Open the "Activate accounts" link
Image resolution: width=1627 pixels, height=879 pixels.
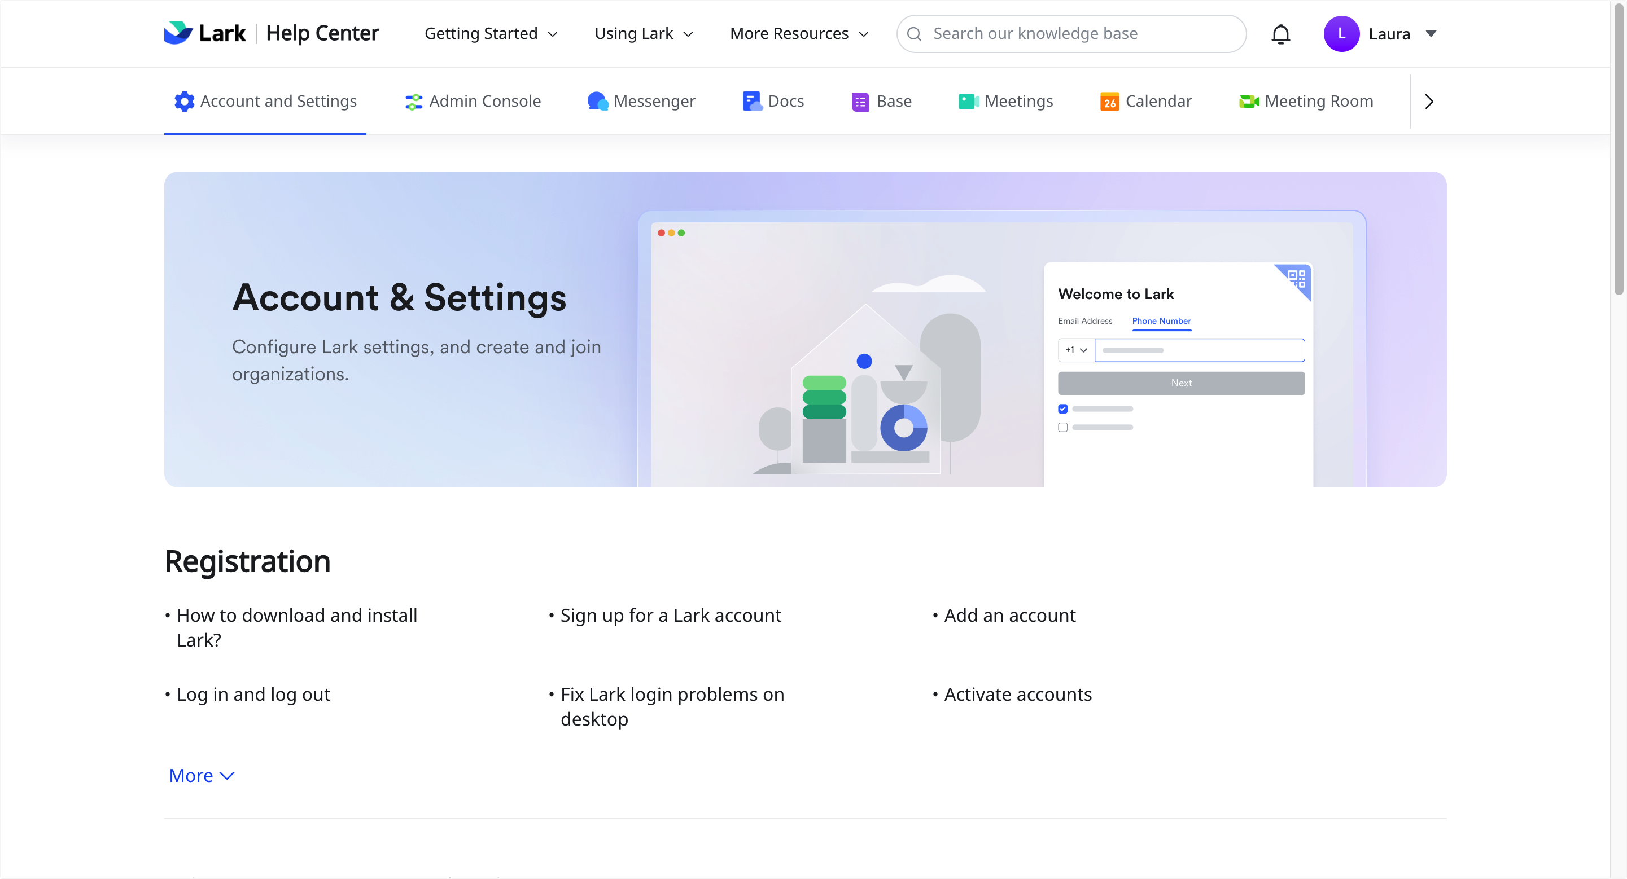coord(1017,694)
